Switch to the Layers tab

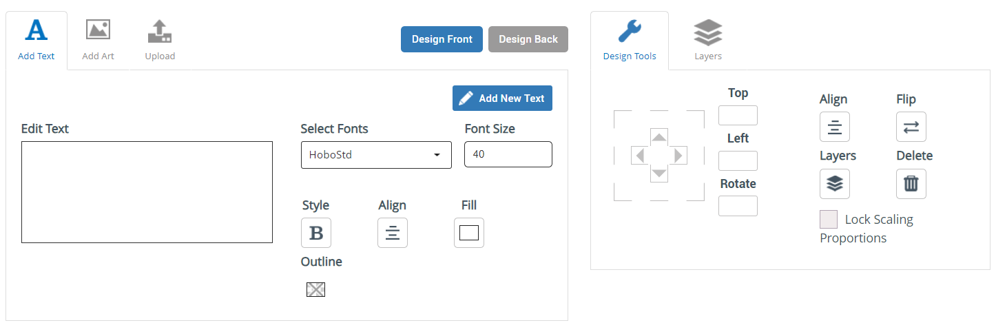(708, 40)
